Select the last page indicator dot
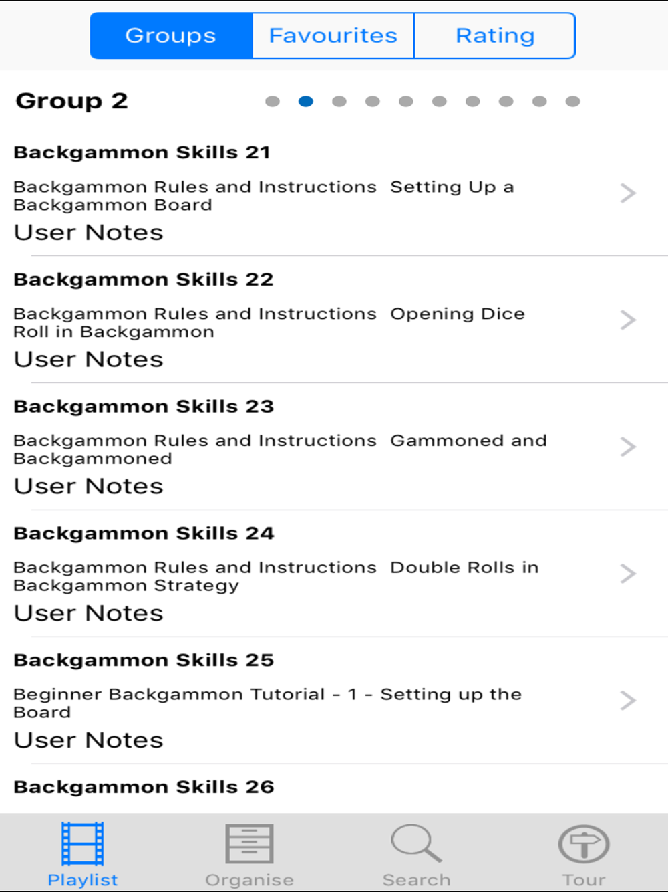Viewport: 668px width, 892px height. pos(572,101)
